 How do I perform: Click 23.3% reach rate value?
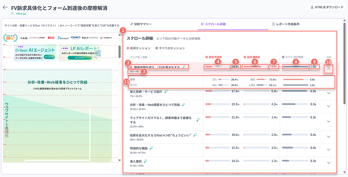(235, 104)
